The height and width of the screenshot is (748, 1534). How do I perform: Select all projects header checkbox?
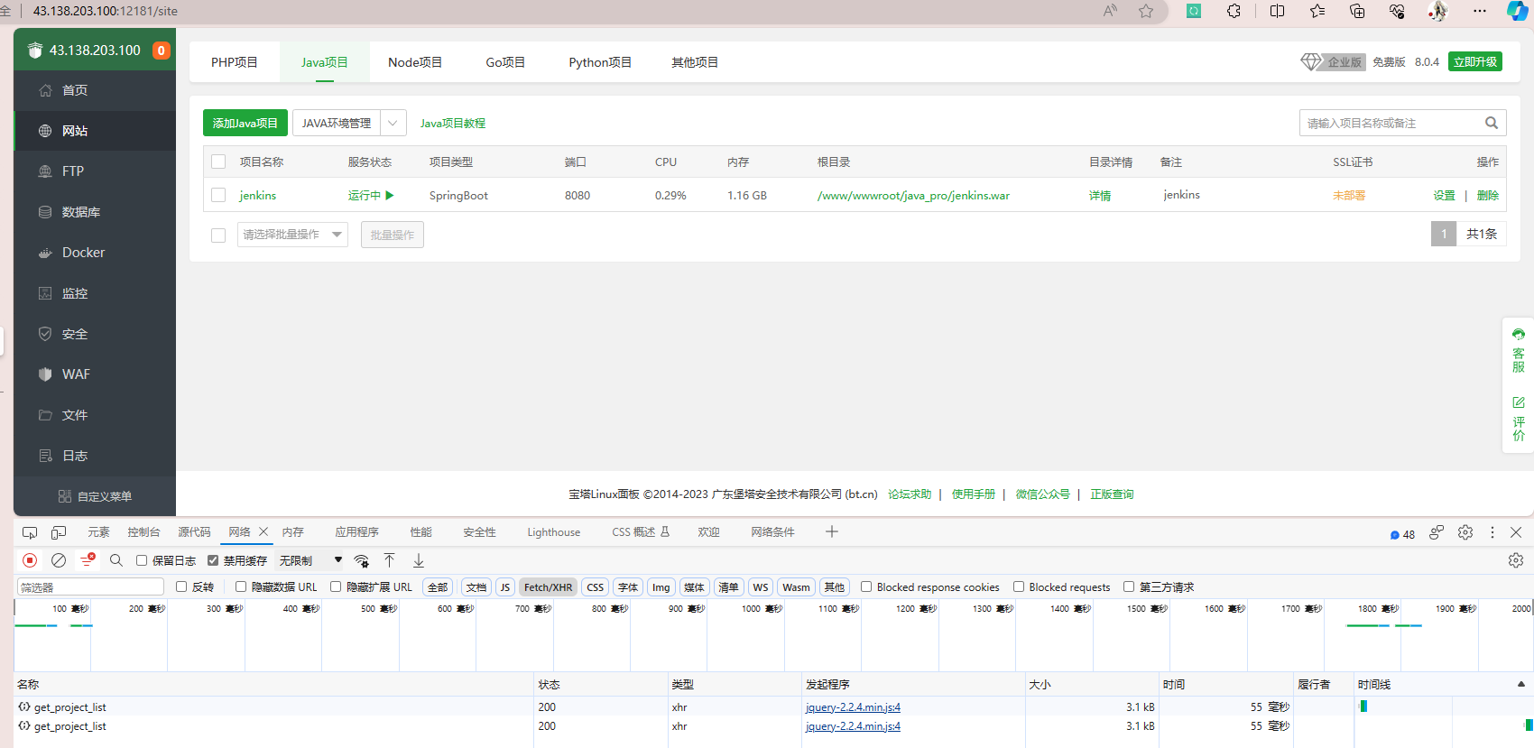[218, 162]
